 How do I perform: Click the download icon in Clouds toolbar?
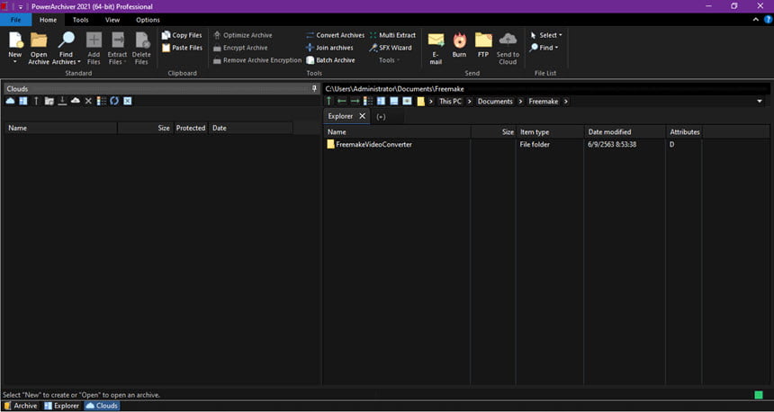click(x=62, y=101)
